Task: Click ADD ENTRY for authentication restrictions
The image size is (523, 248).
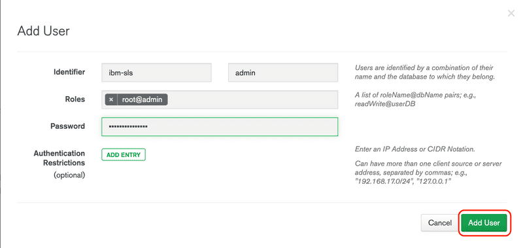Action: [x=124, y=155]
